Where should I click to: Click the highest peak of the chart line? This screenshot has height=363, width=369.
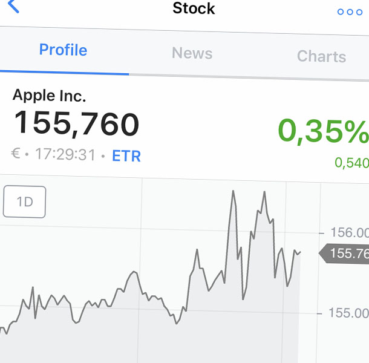(x=232, y=191)
